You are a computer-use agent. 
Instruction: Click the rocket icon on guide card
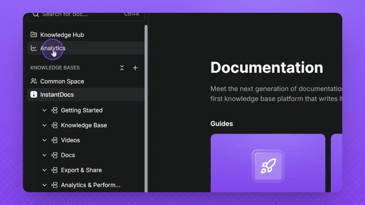[268, 166]
